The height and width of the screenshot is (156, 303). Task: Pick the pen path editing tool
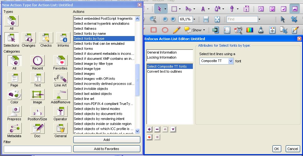point(217,9)
